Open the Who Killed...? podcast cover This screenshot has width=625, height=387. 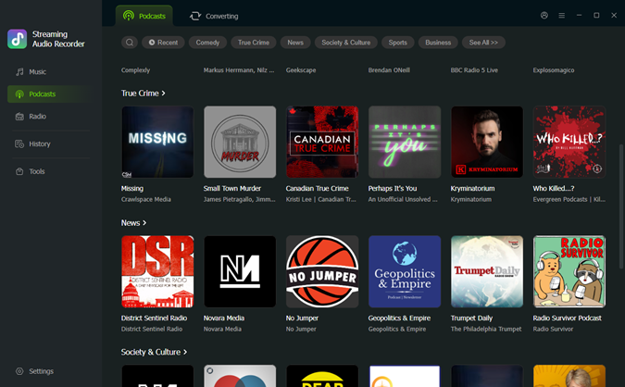pyautogui.click(x=569, y=142)
